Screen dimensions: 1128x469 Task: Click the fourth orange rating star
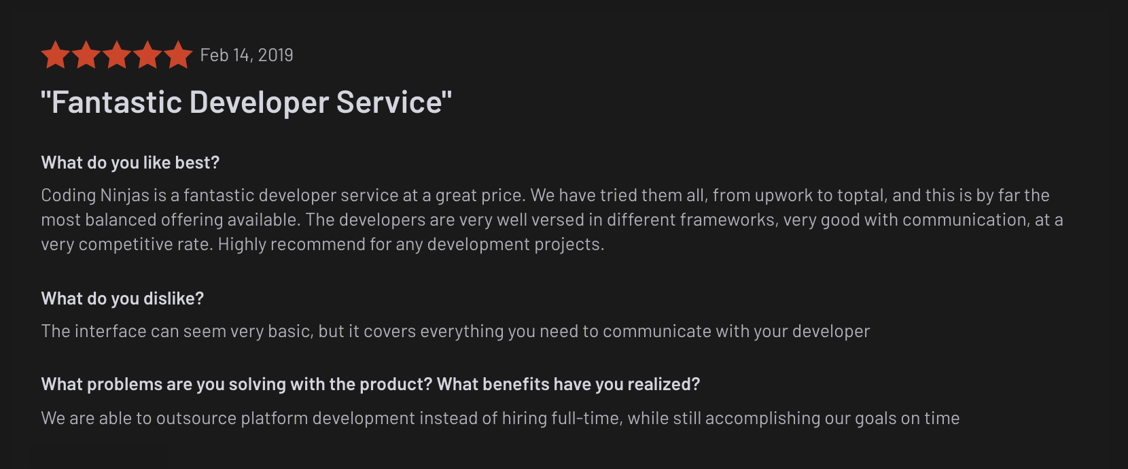coord(147,55)
